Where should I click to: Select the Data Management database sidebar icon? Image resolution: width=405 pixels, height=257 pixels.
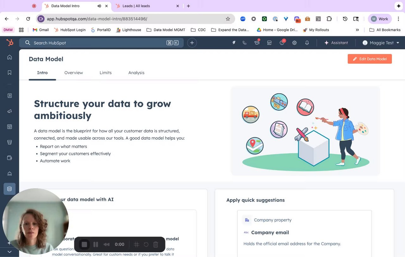(9, 189)
